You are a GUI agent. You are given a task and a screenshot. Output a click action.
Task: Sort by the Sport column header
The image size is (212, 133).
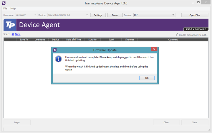(111, 39)
